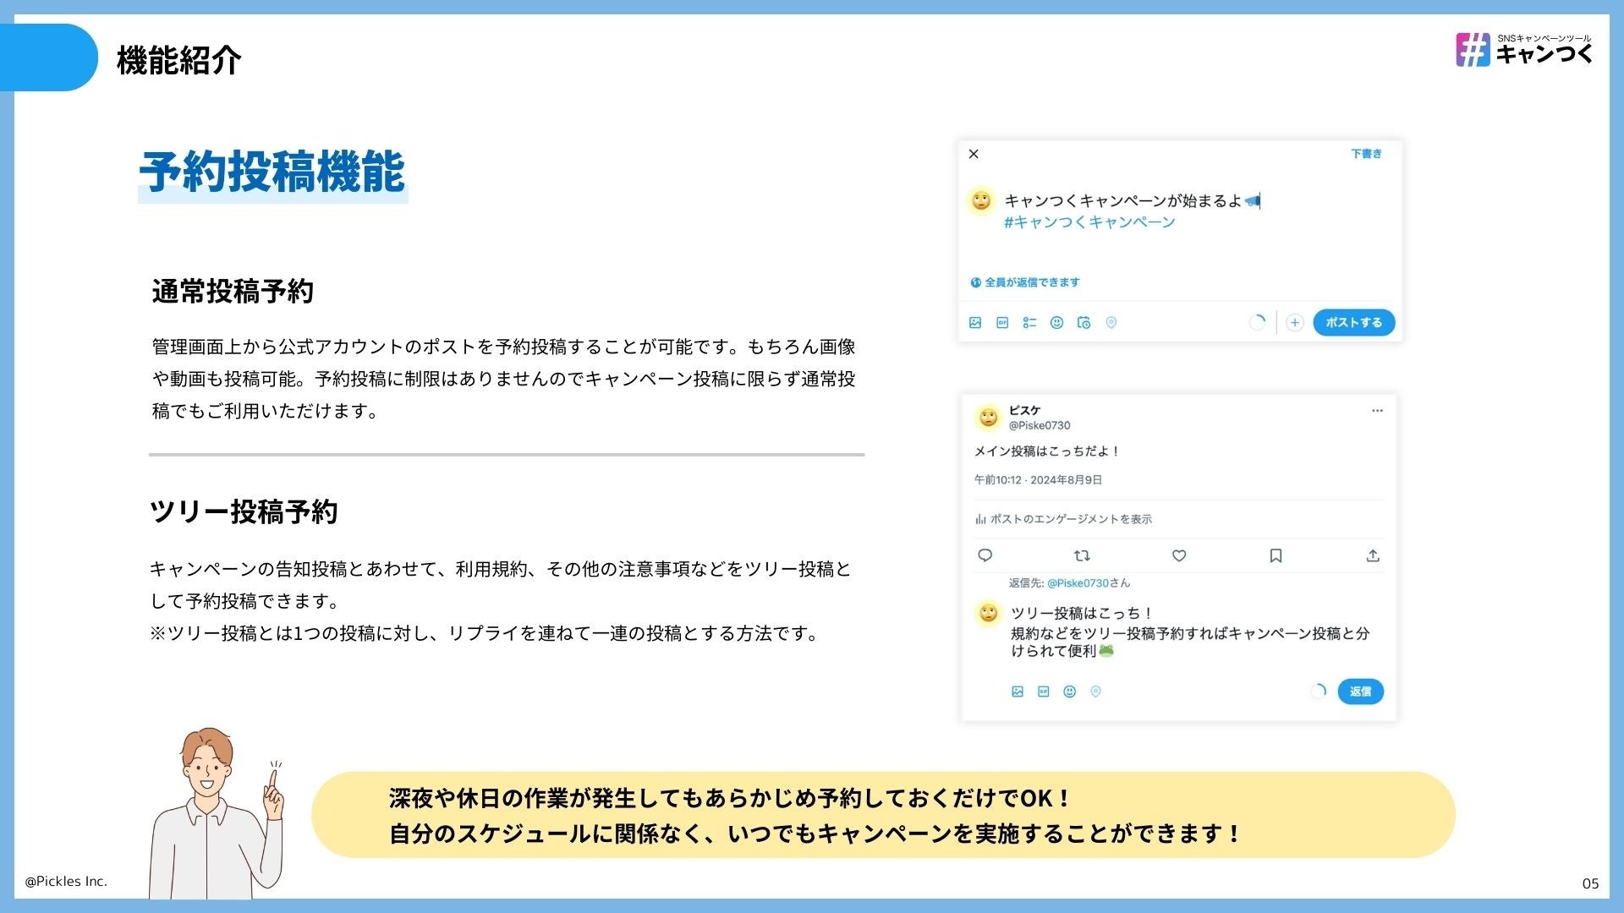The width and height of the screenshot is (1624, 913).
Task: Click the emoji icon in the reply composer
Action: (1069, 692)
